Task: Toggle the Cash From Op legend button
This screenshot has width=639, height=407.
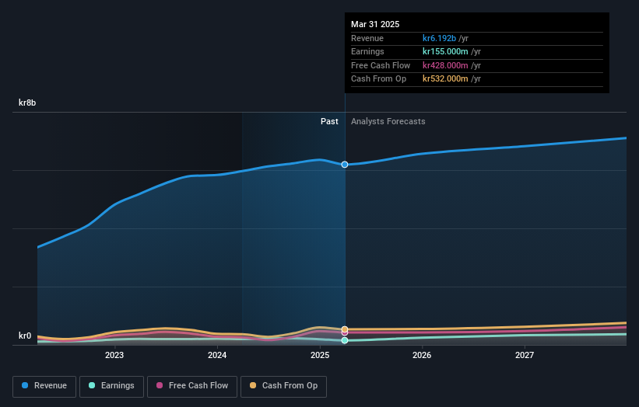Action: click(x=283, y=386)
